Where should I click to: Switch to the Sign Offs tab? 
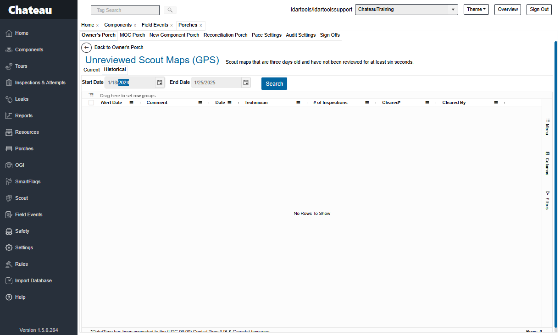330,35
